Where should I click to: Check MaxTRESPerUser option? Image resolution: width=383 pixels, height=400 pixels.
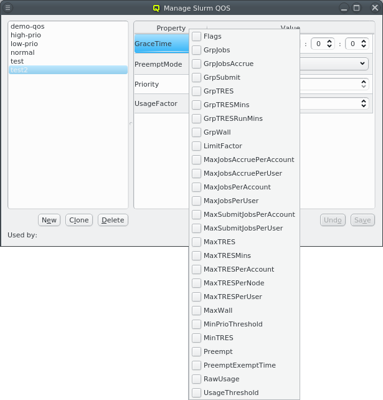196,297
